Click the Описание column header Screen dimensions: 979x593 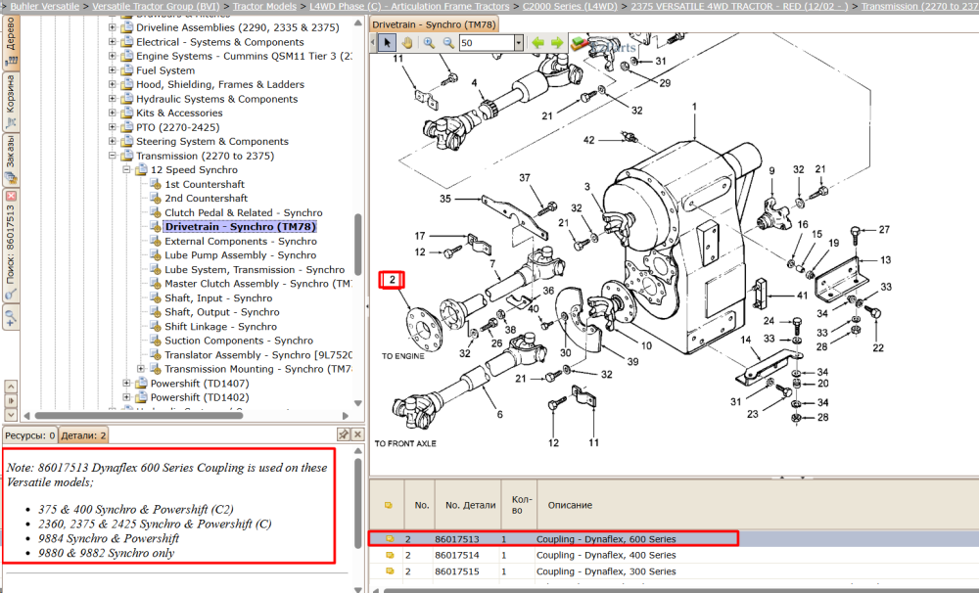tap(570, 505)
